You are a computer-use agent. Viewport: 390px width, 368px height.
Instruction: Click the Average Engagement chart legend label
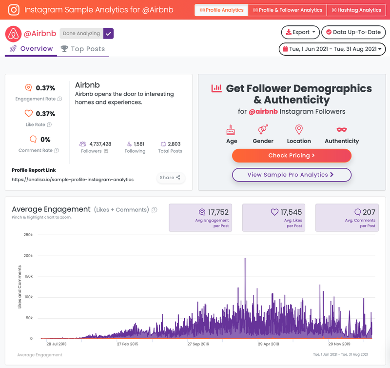[40, 355]
